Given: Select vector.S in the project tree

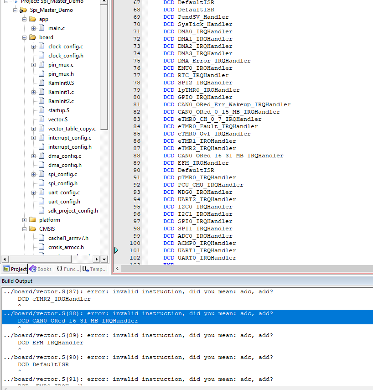Looking at the screenshot, I should tap(57, 120).
